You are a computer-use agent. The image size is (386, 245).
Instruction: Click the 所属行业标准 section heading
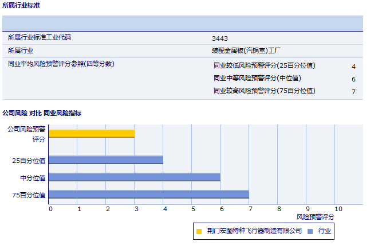tap(21, 5)
